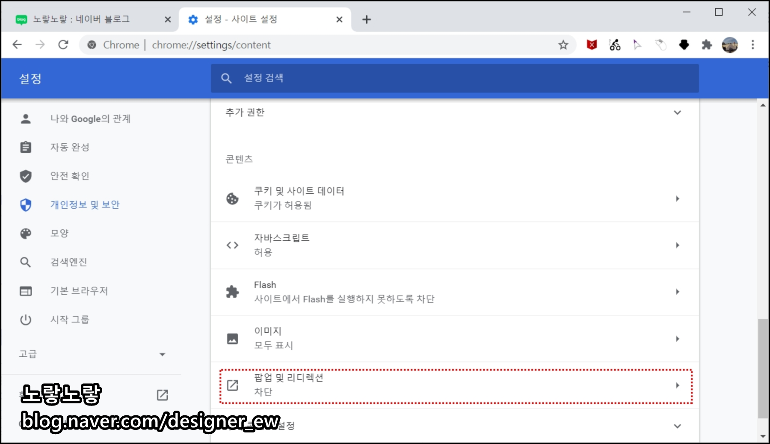Open the red shield adblock extension
Screen dimensions: 770x444
point(592,44)
